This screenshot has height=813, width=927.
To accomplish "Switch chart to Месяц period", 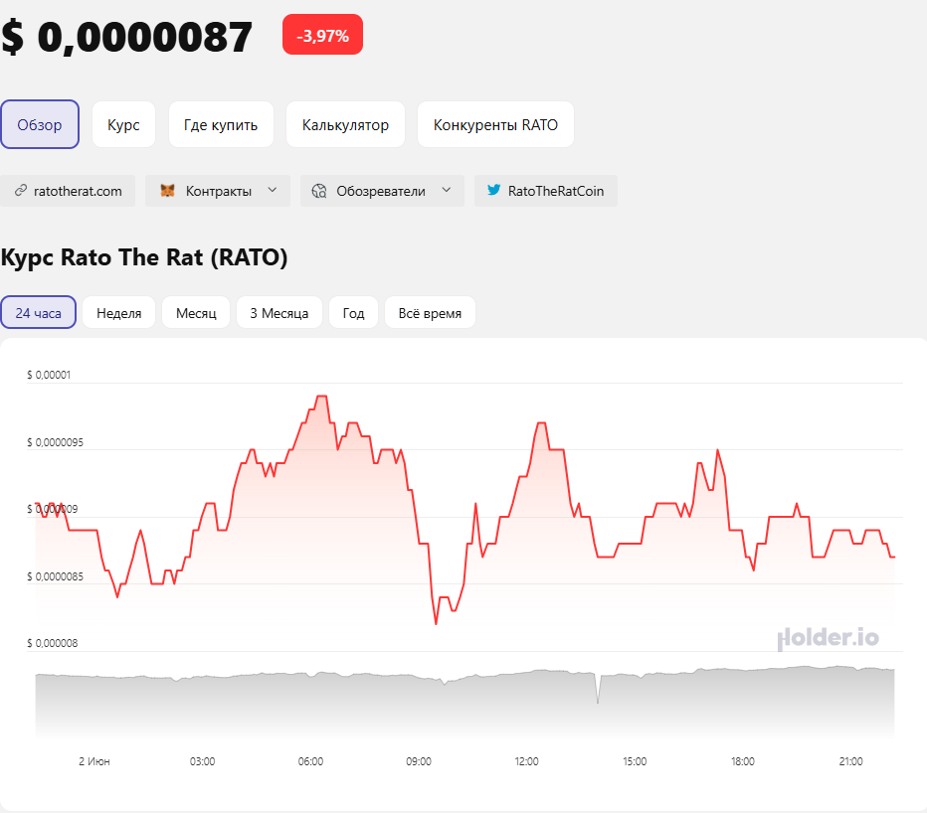I will pyautogui.click(x=196, y=313).
